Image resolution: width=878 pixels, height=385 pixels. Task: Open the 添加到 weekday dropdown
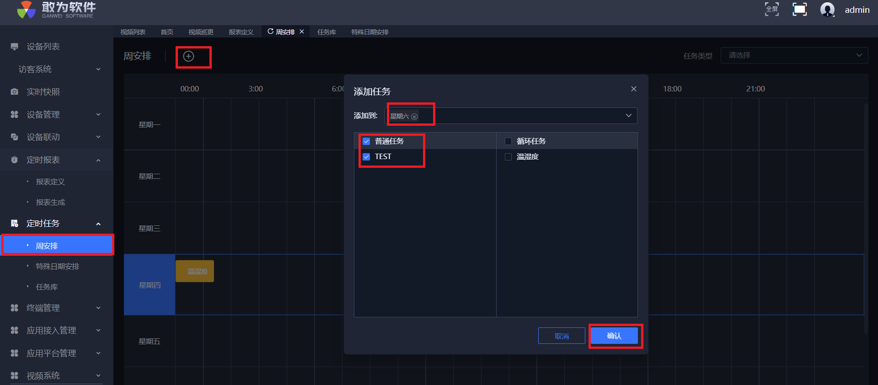(628, 116)
